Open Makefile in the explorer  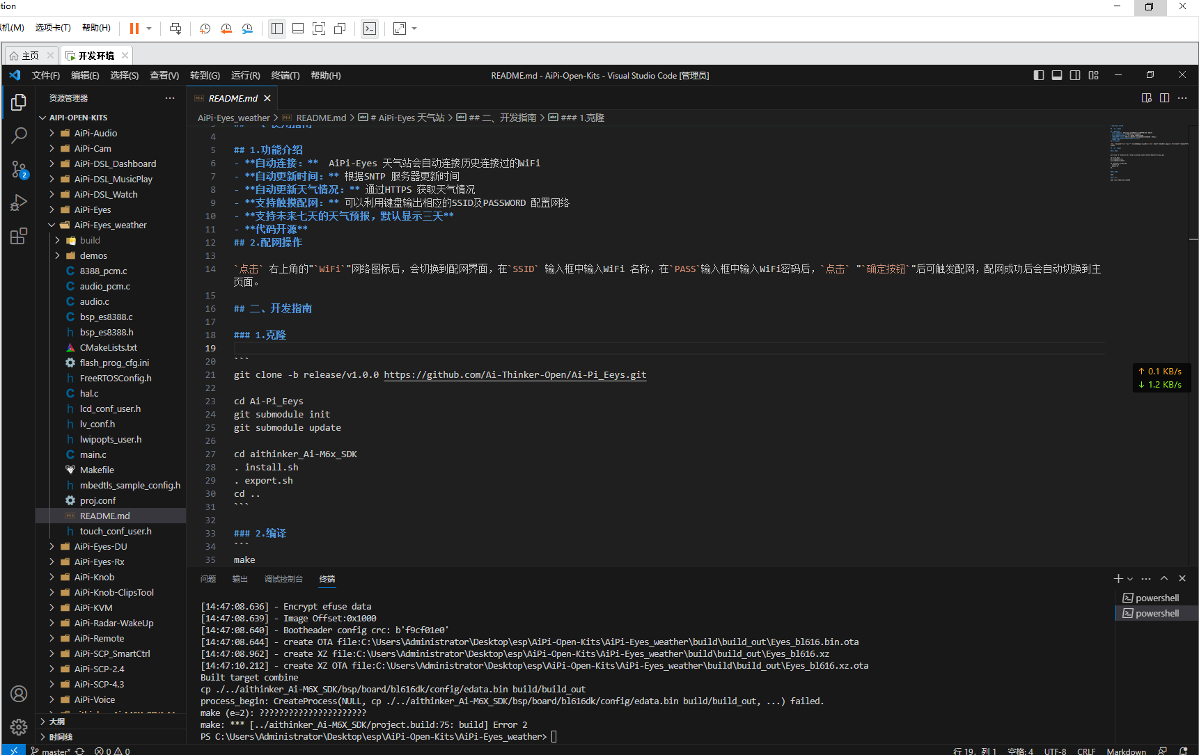[97, 470]
